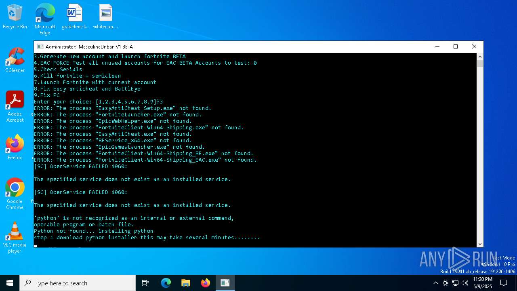Open Google Chrome desktop shortcut

coord(15,194)
